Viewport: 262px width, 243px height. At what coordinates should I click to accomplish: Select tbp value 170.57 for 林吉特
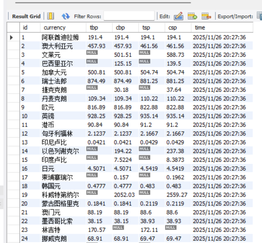(99, 230)
